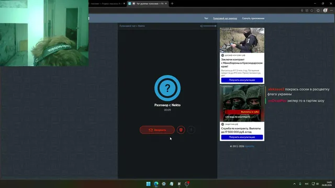
Task: Adjust the voice chat volume slider
Action: click(209, 26)
